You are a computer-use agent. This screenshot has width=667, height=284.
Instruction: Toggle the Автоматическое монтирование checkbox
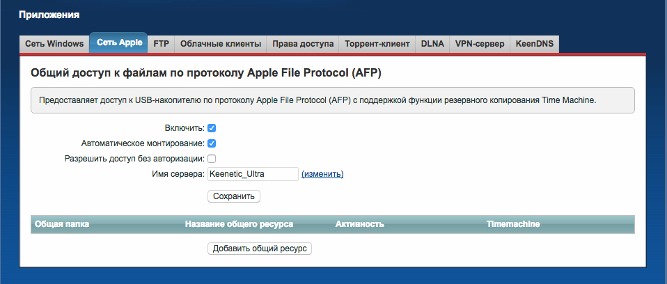[212, 143]
